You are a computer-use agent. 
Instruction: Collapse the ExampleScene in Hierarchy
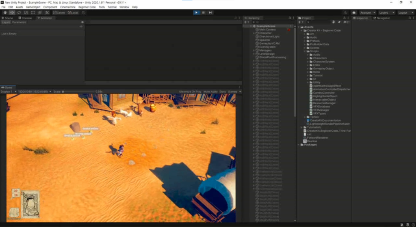pos(251,26)
